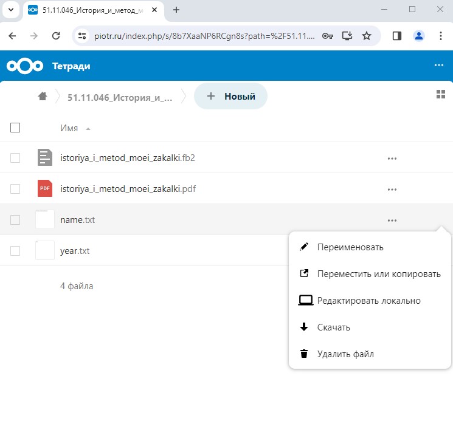453x438 pixels.
Task: Click the fb2 document file icon
Action: point(45,158)
